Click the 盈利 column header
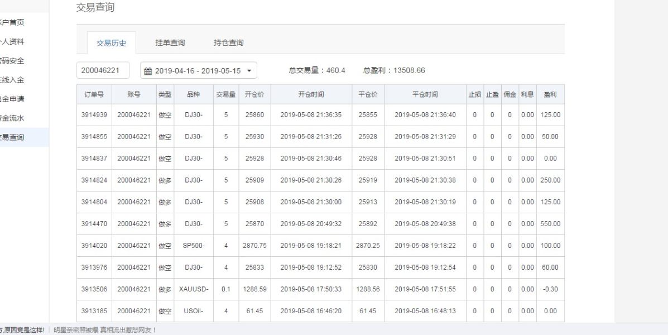This screenshot has width=668, height=335. tap(550, 95)
